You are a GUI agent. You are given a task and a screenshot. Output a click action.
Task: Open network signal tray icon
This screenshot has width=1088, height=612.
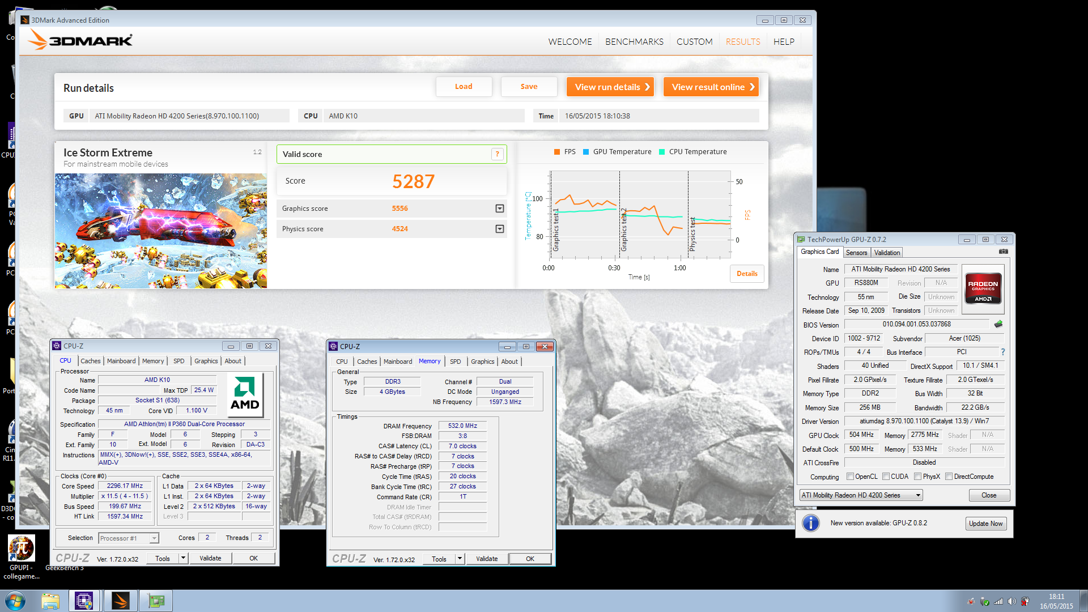(998, 601)
